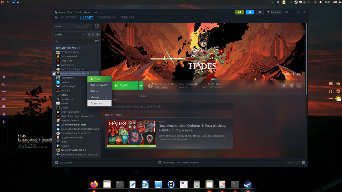This screenshot has width=342, height=192.
Task: Toggle Hades favorite star icon
Action: [x=299, y=85]
